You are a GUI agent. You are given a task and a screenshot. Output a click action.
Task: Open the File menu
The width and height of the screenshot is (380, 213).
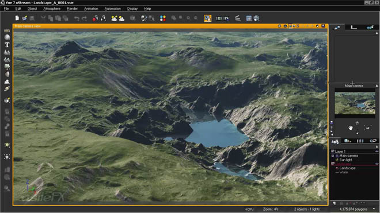(x=6, y=9)
